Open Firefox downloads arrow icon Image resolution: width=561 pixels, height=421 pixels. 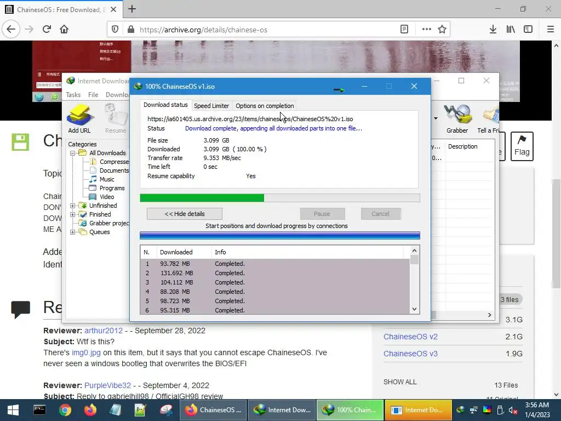(493, 30)
